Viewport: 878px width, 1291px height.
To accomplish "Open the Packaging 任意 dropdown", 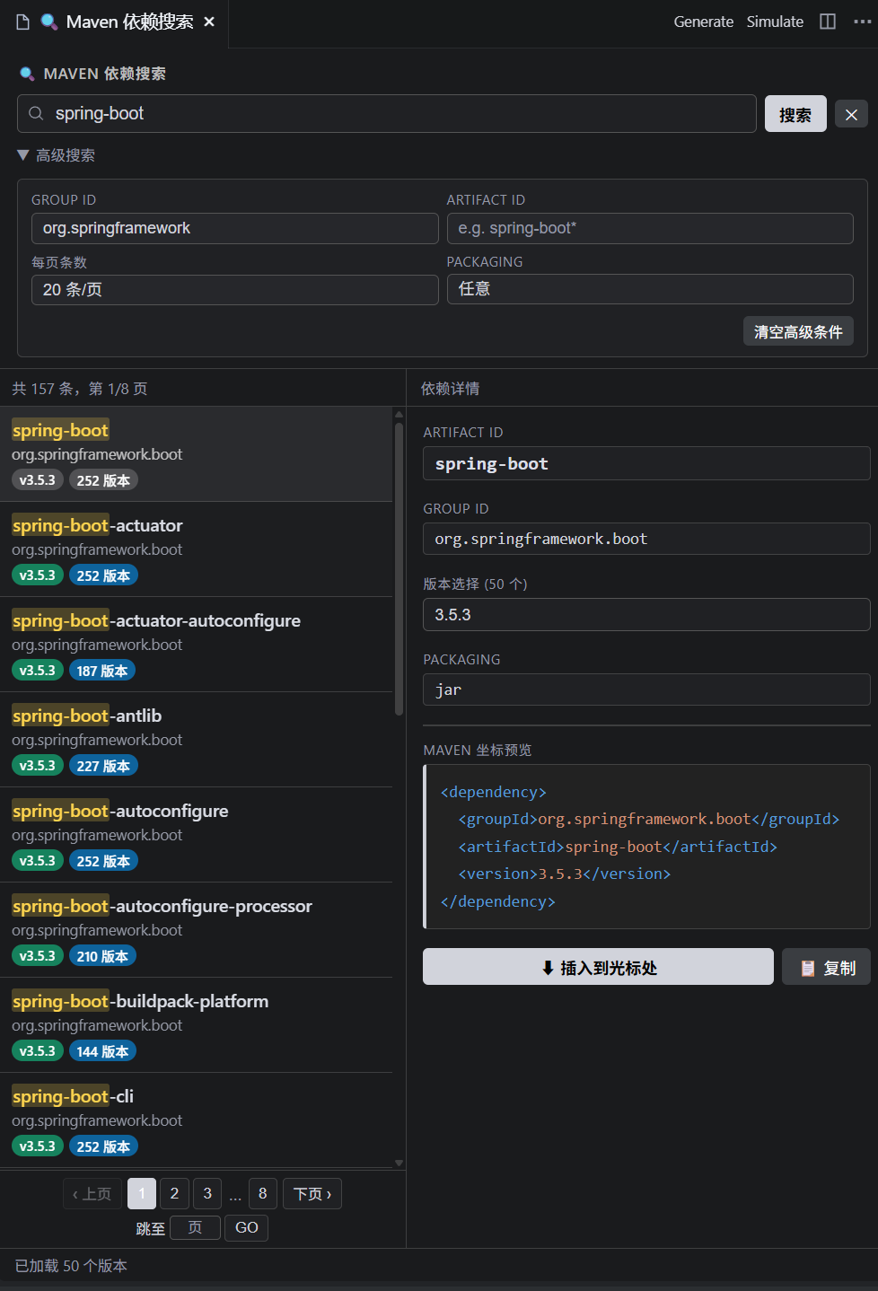I will tap(650, 289).
